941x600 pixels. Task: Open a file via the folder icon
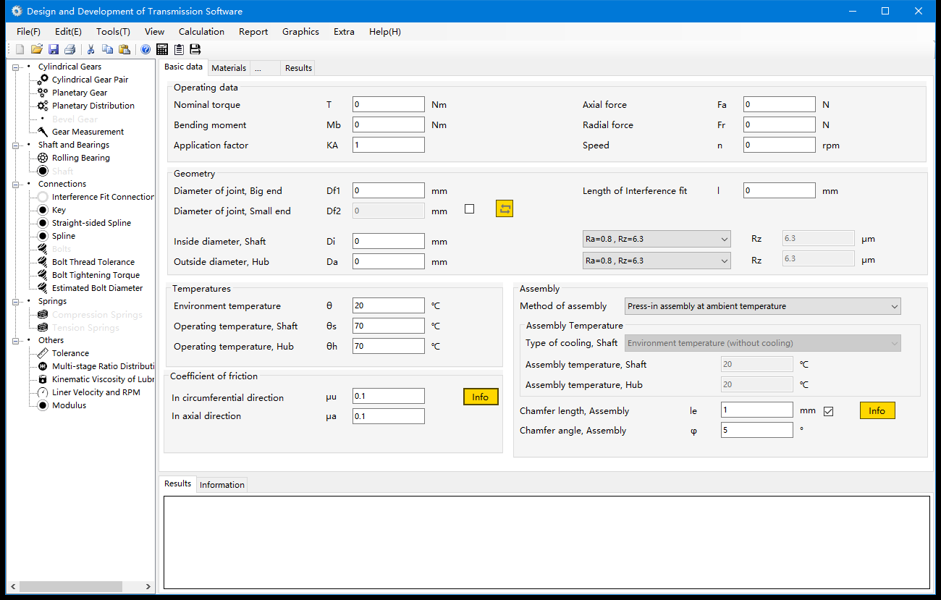pyautogui.click(x=36, y=49)
